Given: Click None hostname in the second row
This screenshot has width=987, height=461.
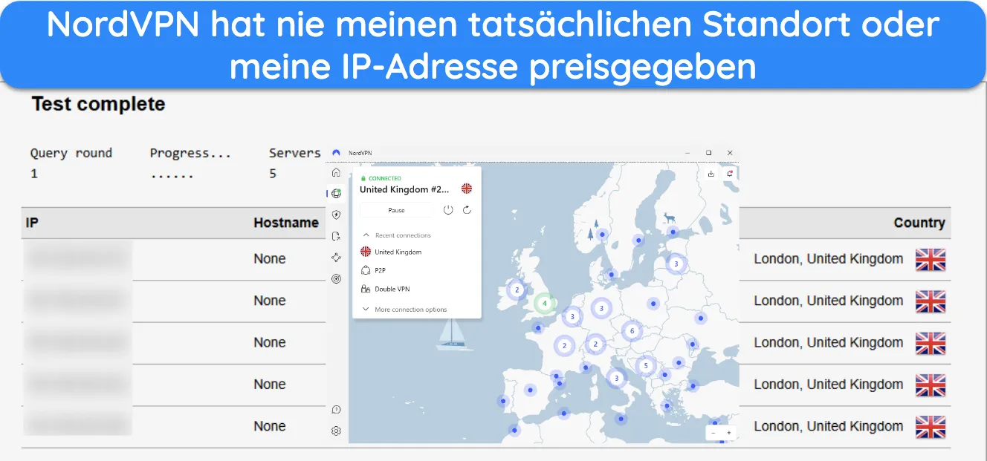Looking at the screenshot, I should [x=270, y=301].
